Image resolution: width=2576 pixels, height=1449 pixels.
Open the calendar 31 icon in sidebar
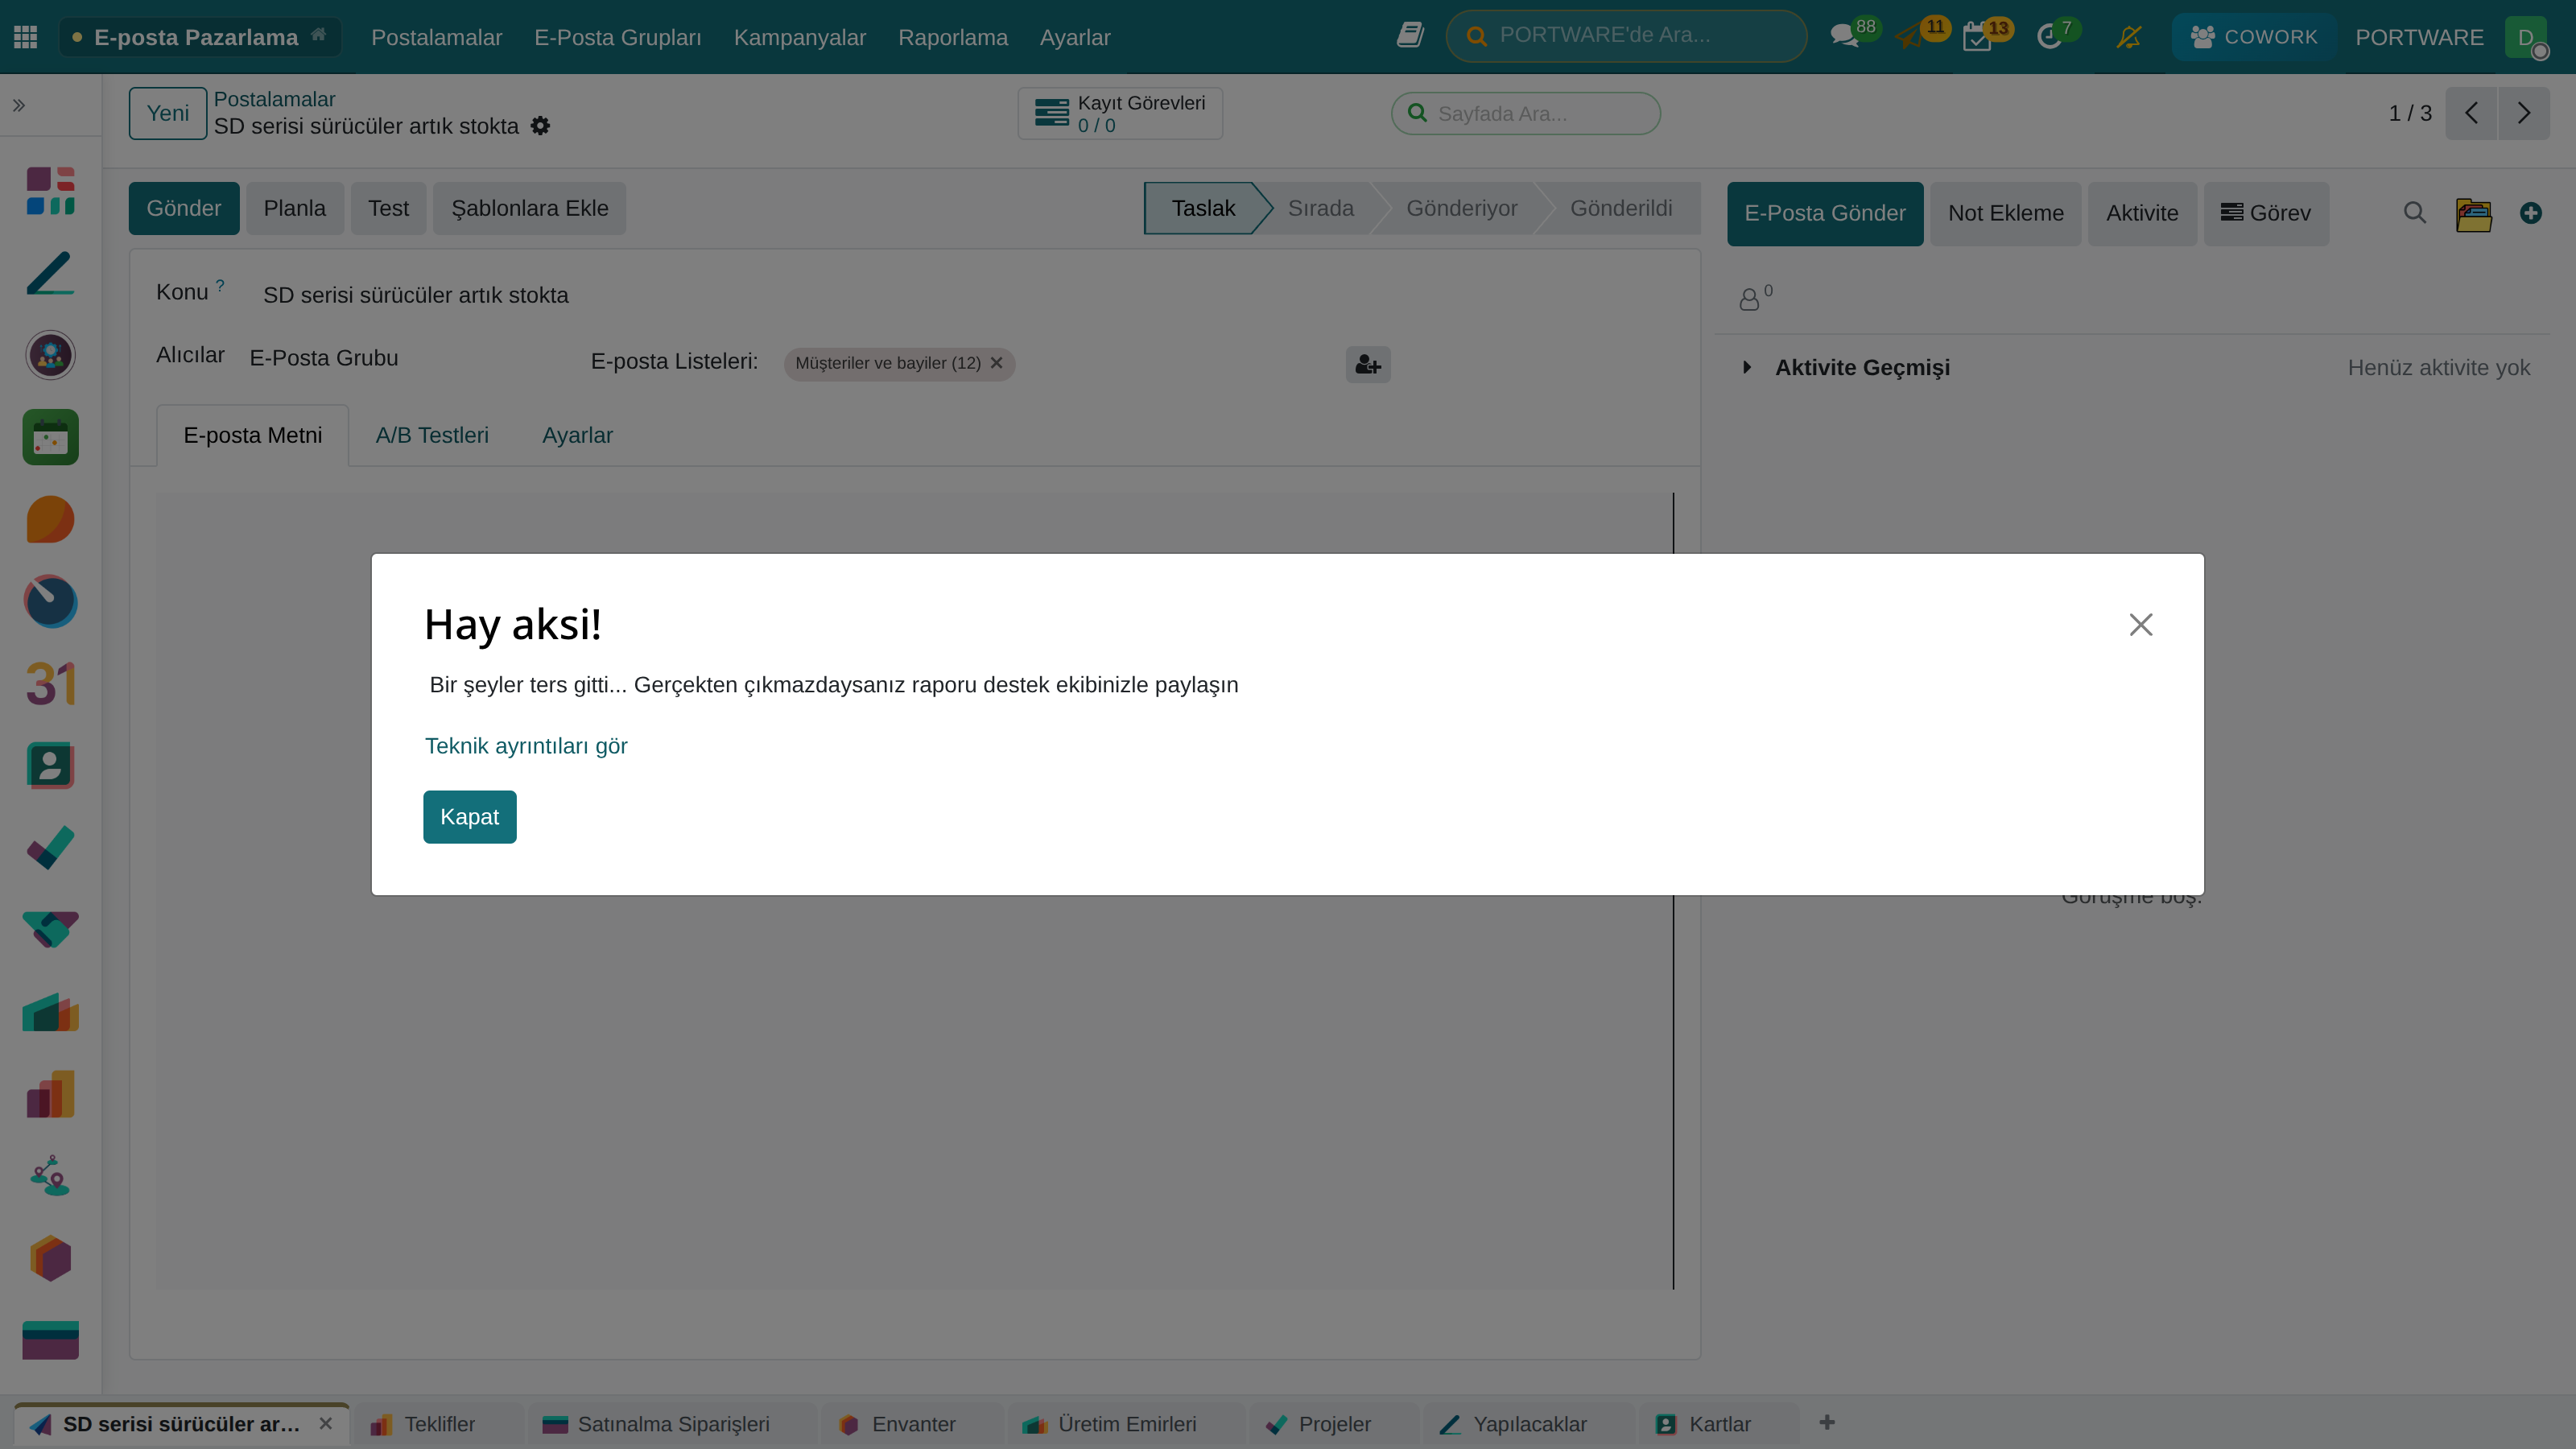tap(50, 684)
